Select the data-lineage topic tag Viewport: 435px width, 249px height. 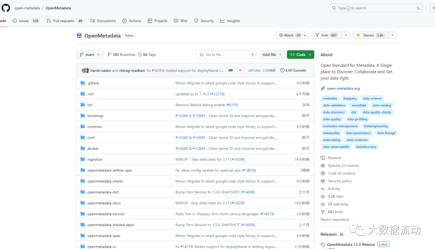[x=386, y=133]
